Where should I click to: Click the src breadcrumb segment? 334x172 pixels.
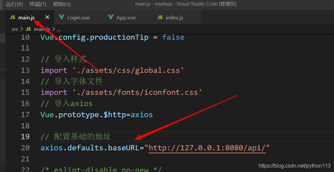coord(15,29)
